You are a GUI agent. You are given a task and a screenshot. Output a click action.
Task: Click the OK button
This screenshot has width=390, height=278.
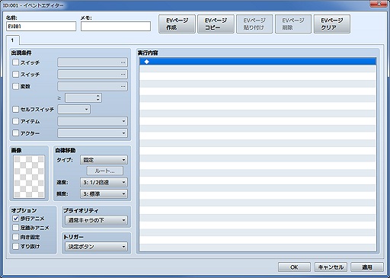[294, 267]
